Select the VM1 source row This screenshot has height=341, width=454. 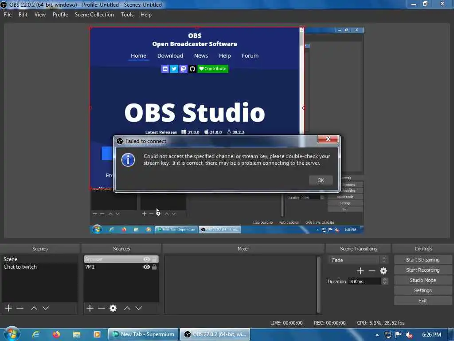point(121,267)
